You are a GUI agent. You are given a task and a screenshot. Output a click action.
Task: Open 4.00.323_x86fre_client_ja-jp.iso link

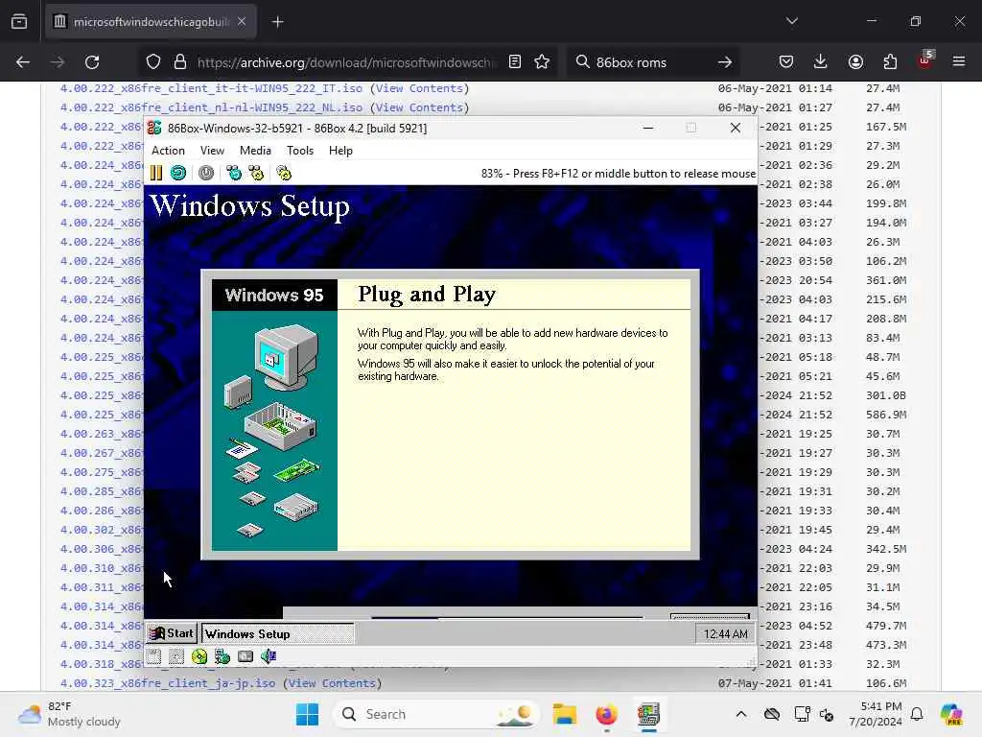(167, 683)
